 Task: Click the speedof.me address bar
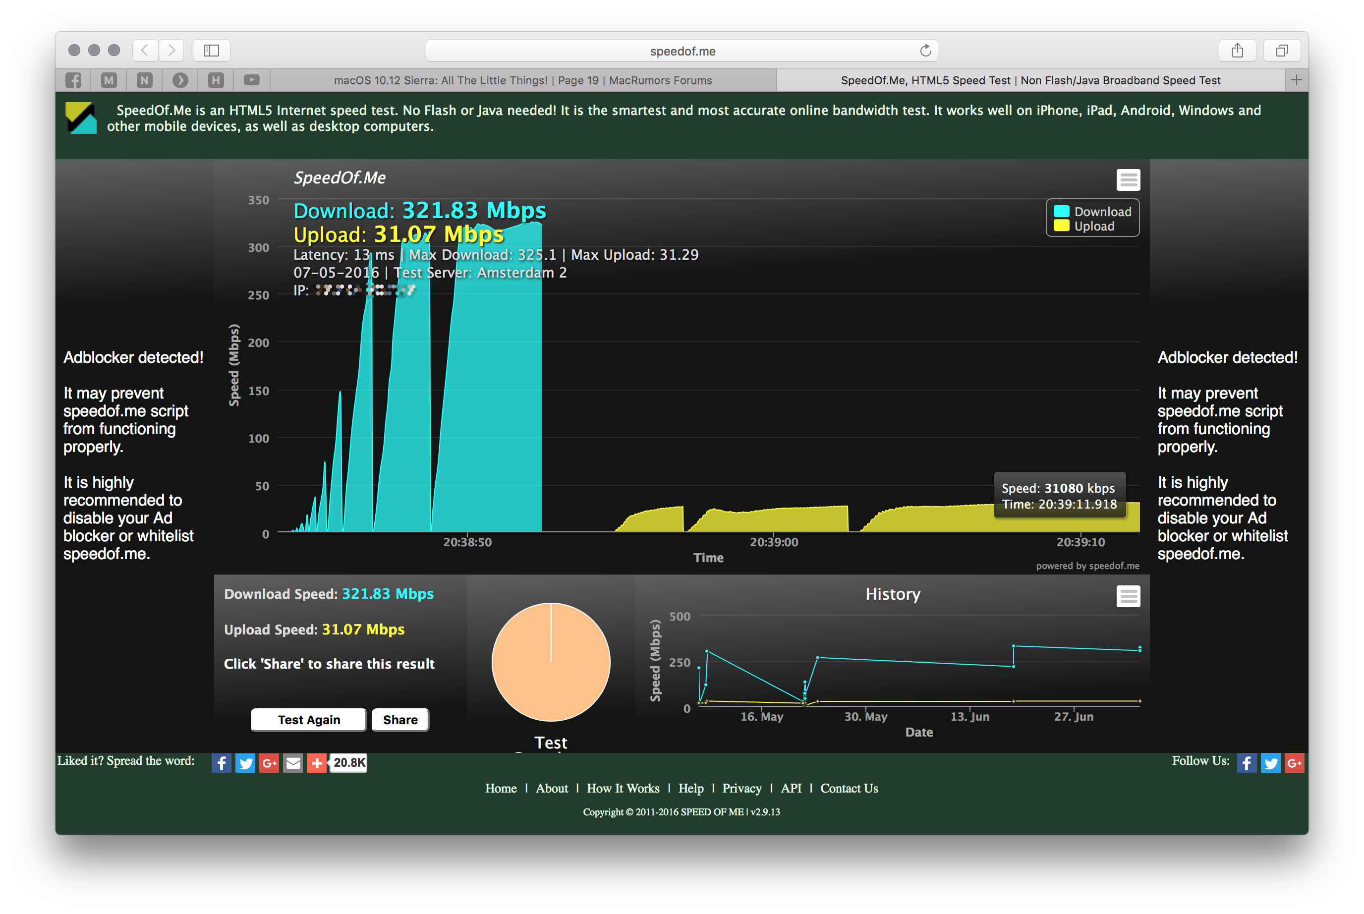pyautogui.click(x=682, y=51)
